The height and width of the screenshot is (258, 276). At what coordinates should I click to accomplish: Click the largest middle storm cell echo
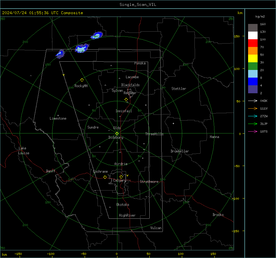coord(82,48)
